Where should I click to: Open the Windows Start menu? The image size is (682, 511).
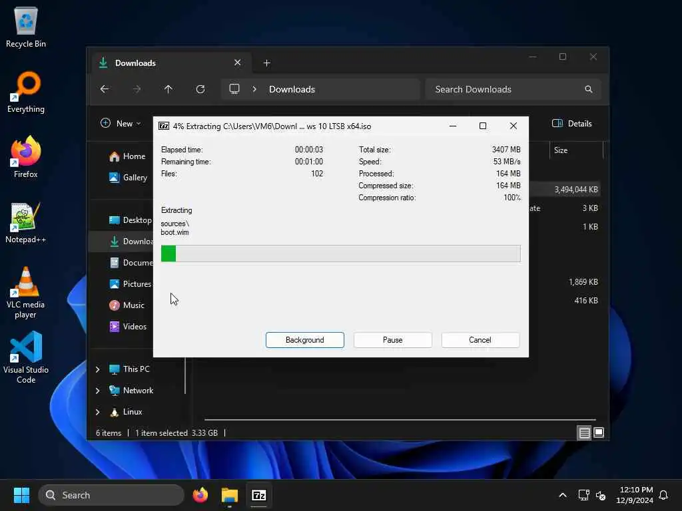(x=21, y=495)
